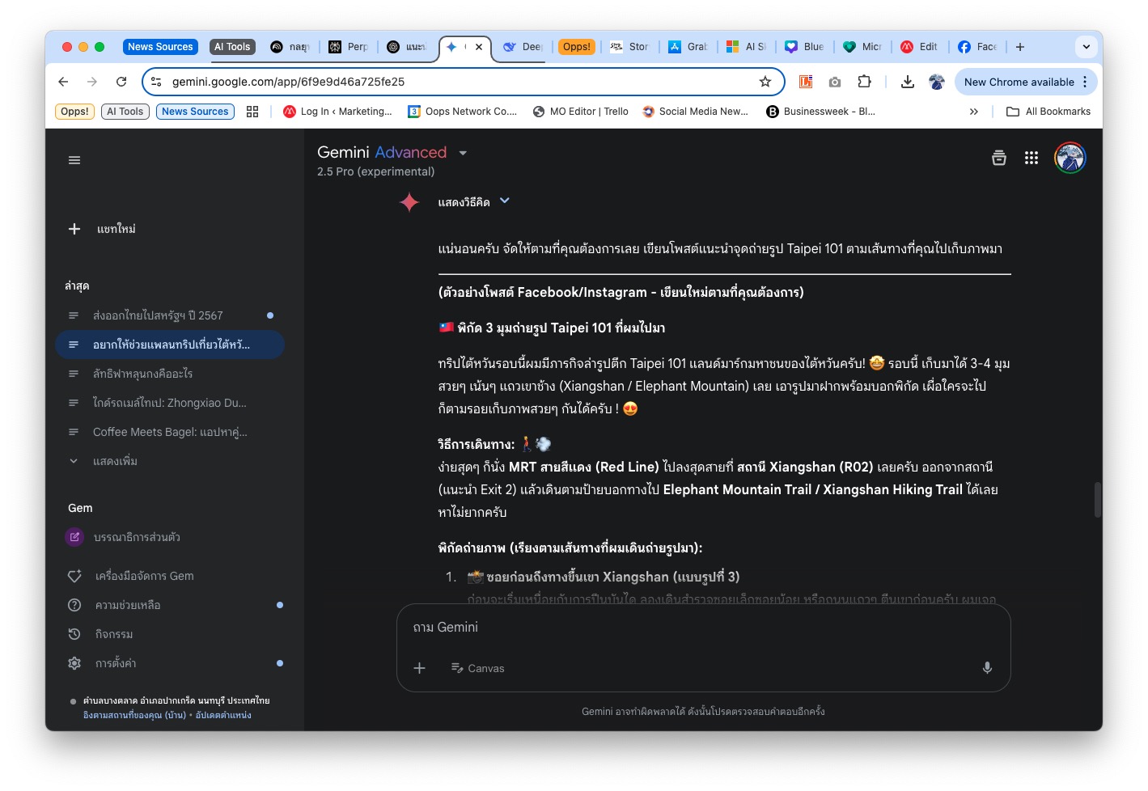Go forward to next page
Viewport: 1148px width, 791px height.
92,82
